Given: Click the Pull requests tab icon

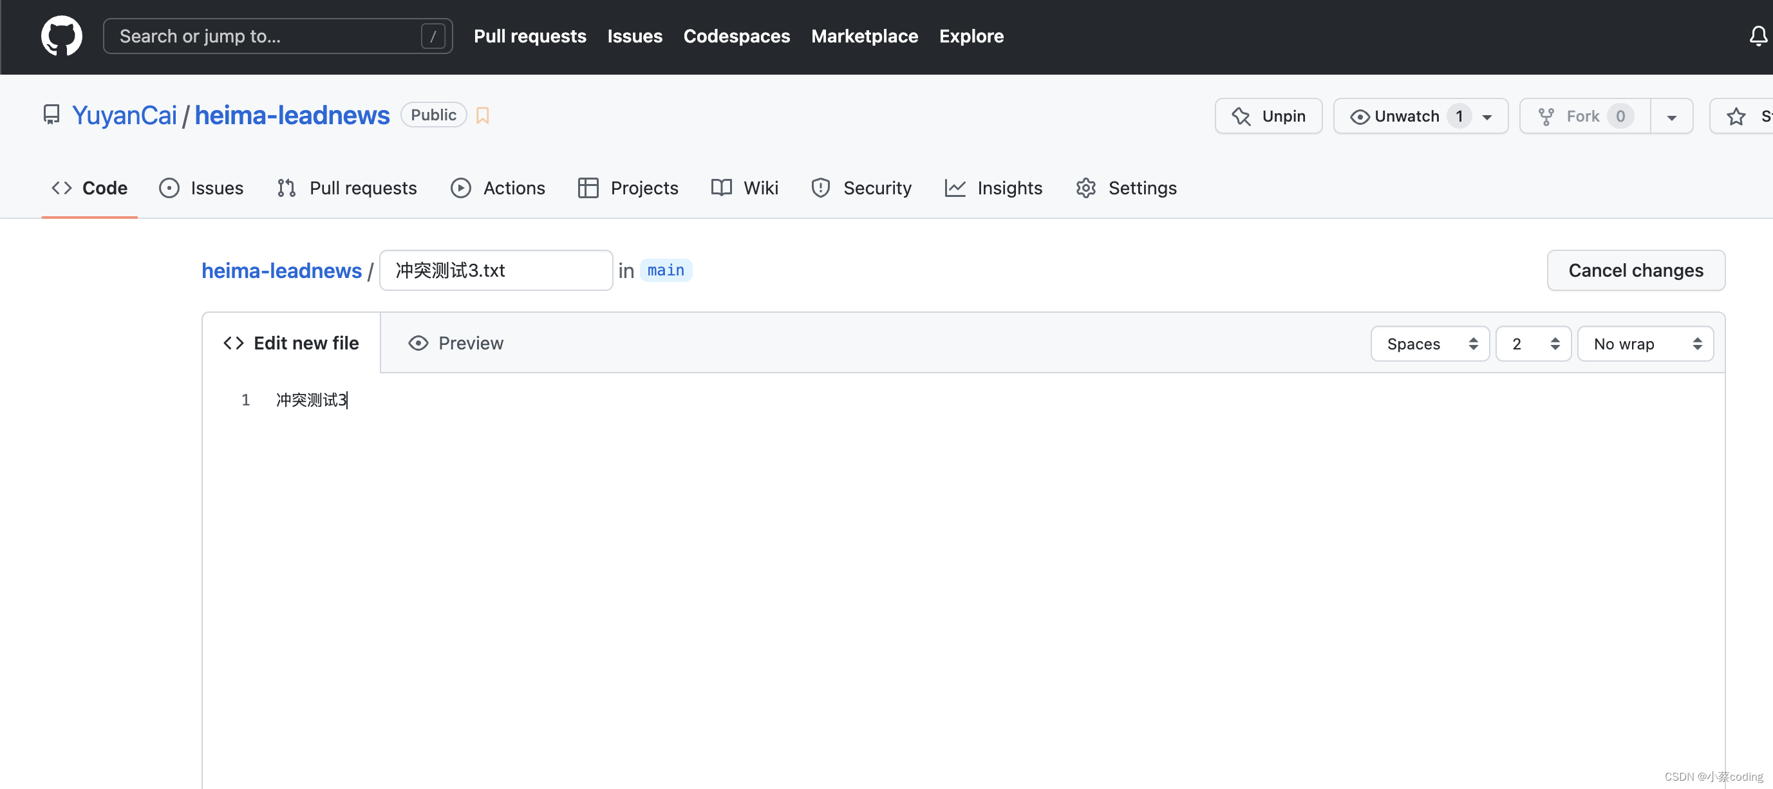Looking at the screenshot, I should click(285, 188).
